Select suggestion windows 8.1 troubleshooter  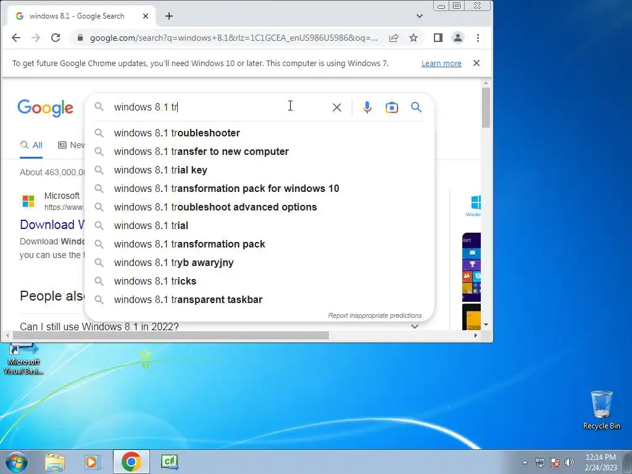click(x=260, y=133)
